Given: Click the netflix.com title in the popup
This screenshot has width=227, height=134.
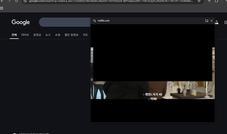Looking at the screenshot, I should click(x=104, y=21).
